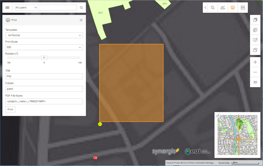Zoom out with the minus button
Image resolution: width=263 pixels, height=166 pixels.
[x=255, y=72]
